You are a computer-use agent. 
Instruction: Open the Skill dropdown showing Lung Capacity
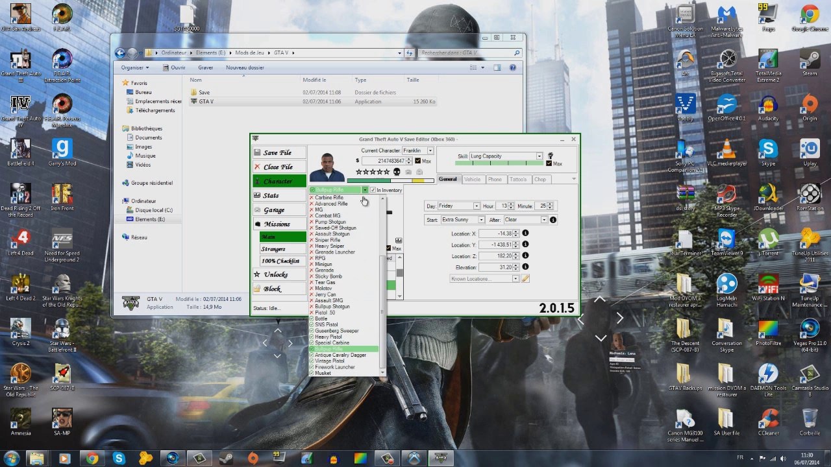point(506,156)
